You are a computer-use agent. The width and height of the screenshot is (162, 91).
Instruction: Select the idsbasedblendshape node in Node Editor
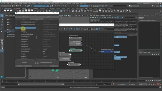click(107, 51)
